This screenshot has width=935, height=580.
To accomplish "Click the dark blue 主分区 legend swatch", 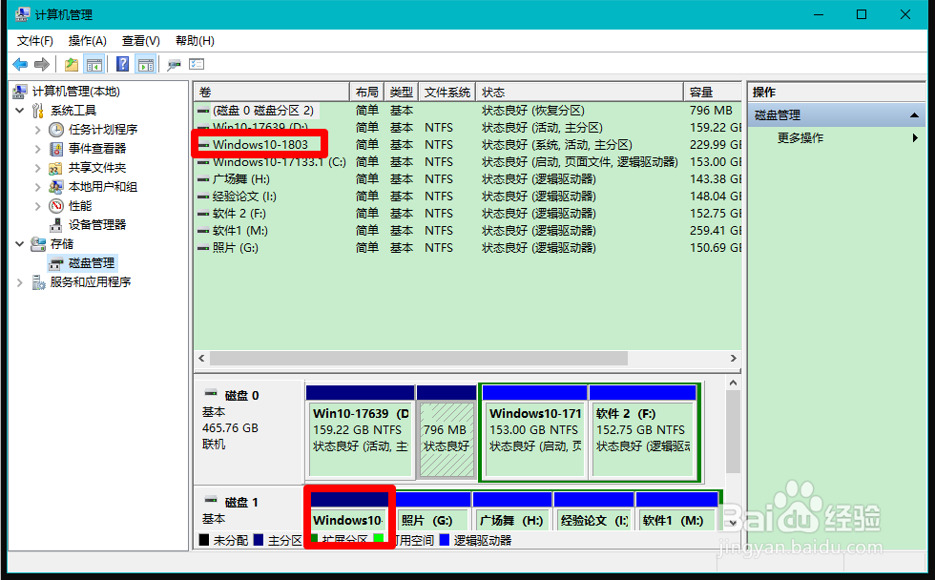I will [x=259, y=540].
